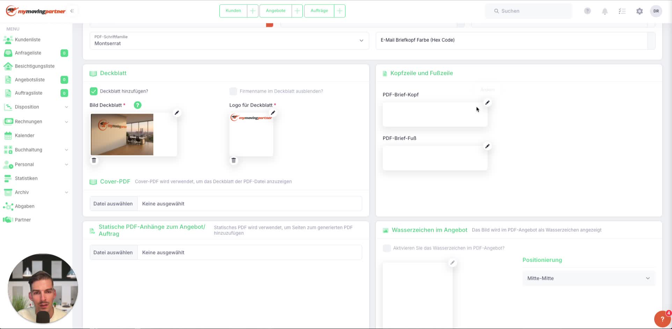Click the Kalender sidebar icon

pyautogui.click(x=8, y=136)
